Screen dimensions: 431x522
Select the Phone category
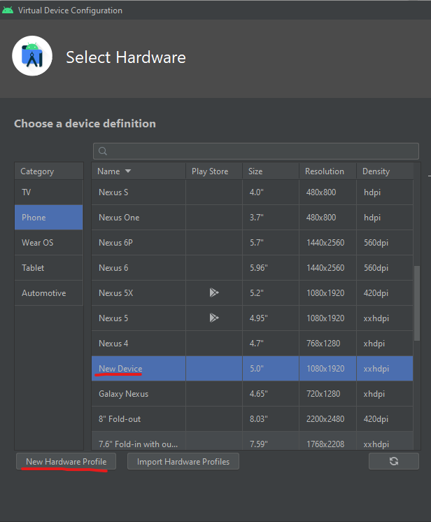click(49, 218)
